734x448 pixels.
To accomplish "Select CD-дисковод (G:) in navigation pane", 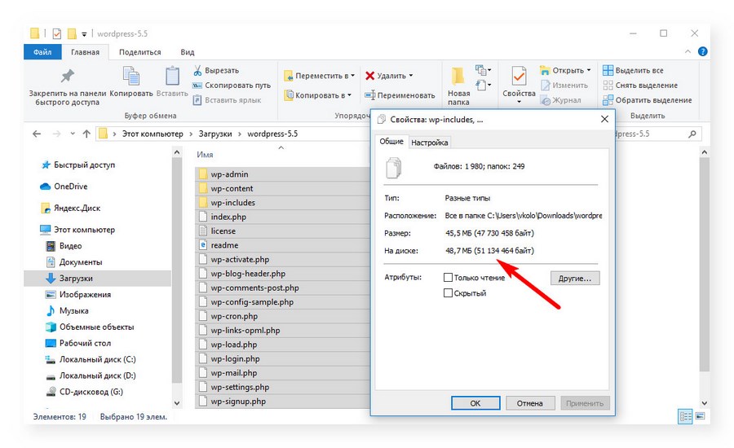I will coord(91,392).
